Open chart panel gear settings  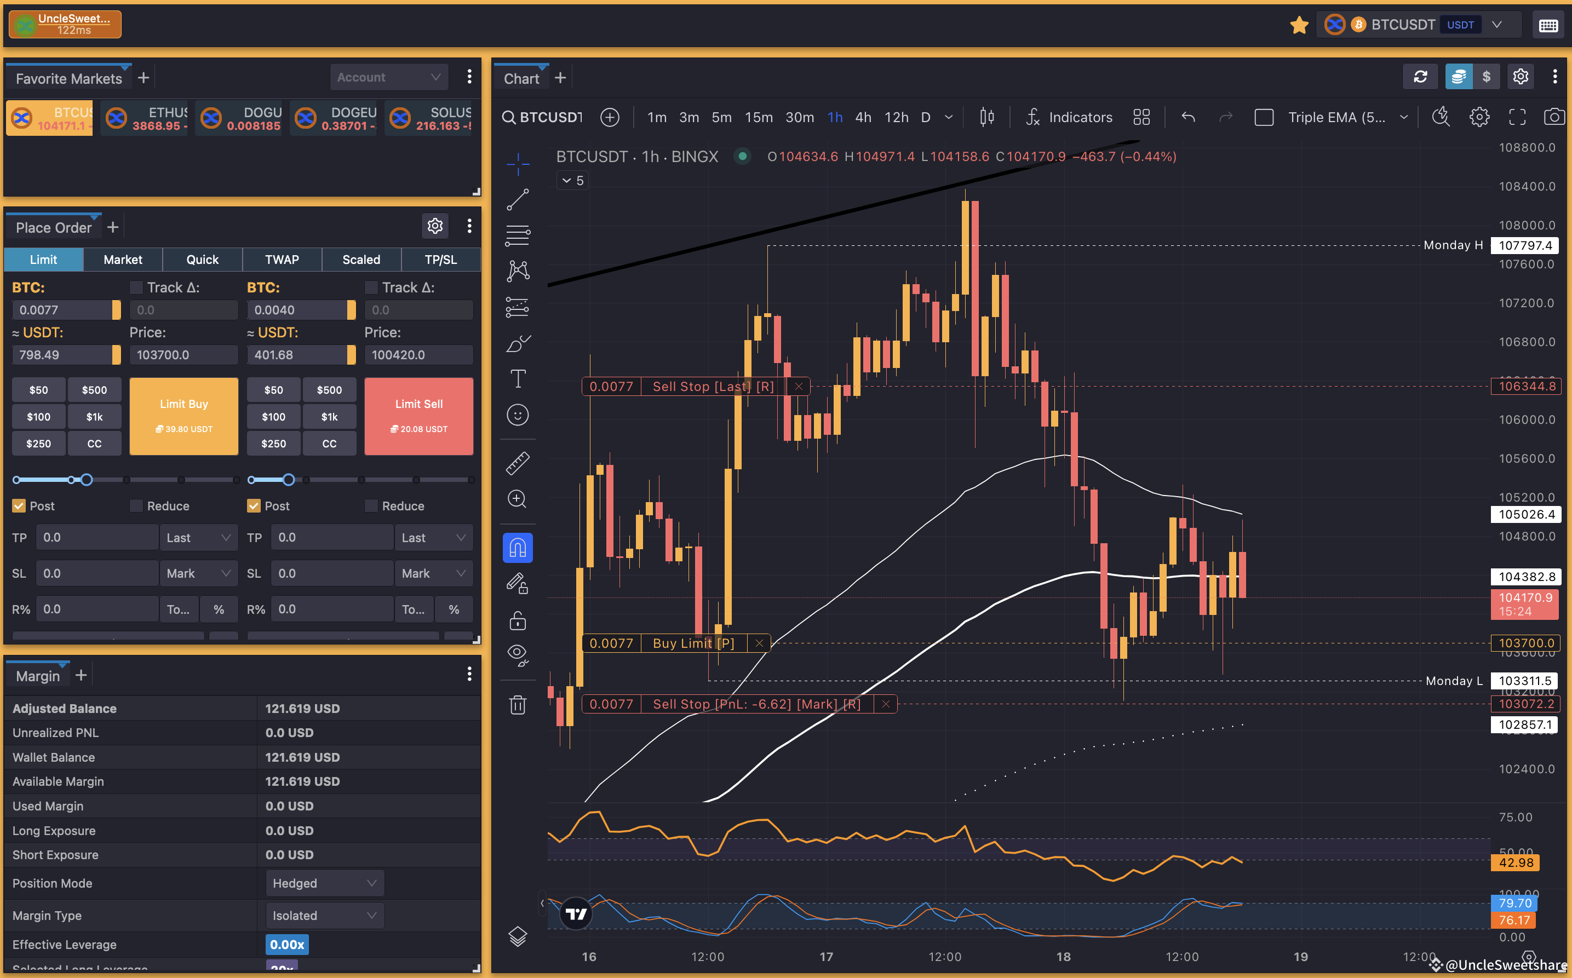click(1521, 77)
